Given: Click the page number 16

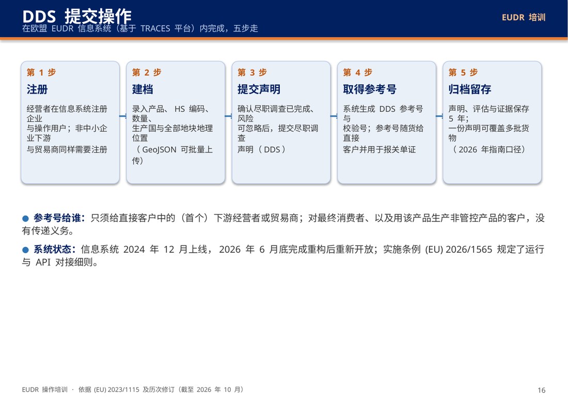Looking at the screenshot, I should point(541,390).
